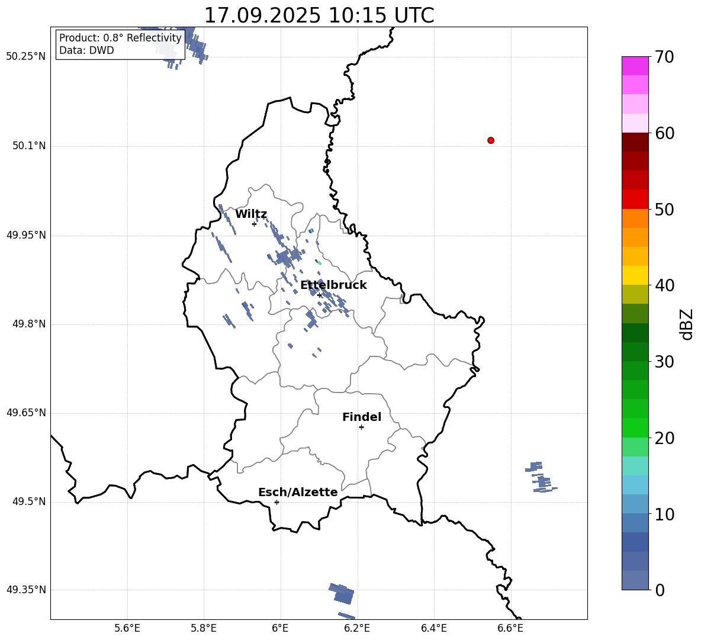Click the colorbar tick label 70

pos(665,57)
